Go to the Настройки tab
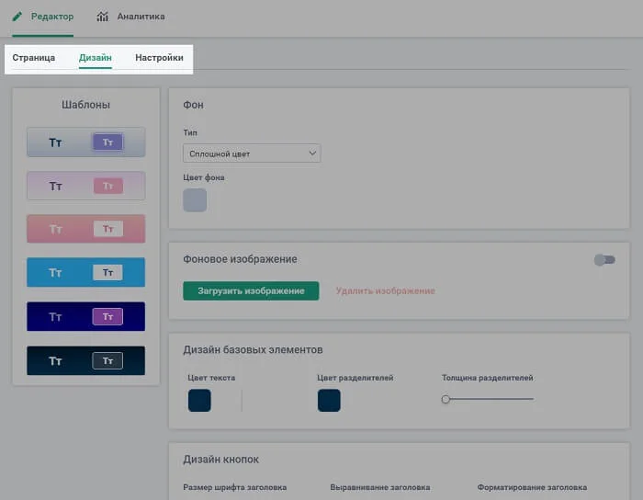643x500 pixels. [x=159, y=58]
